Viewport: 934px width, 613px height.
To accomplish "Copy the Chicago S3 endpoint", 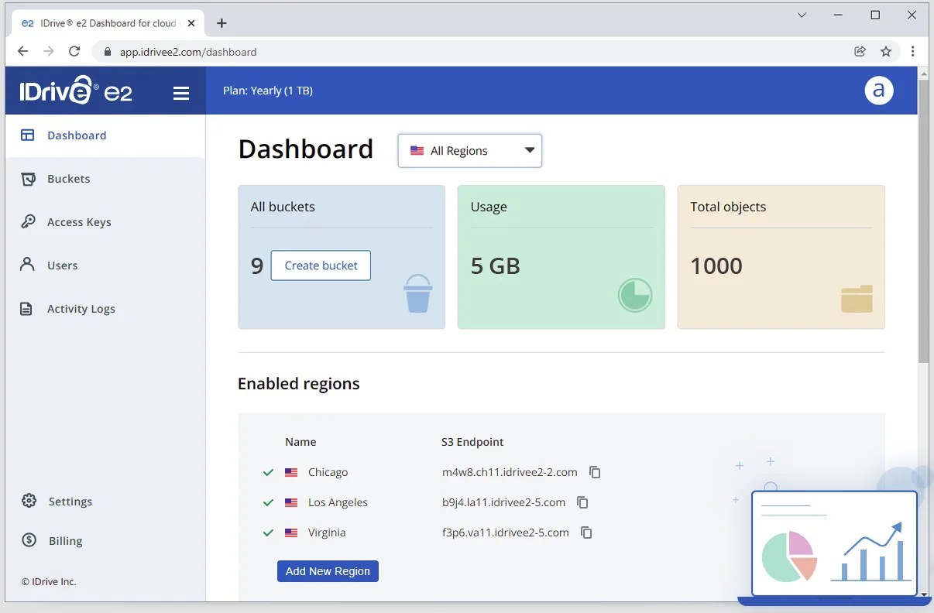I will [595, 472].
